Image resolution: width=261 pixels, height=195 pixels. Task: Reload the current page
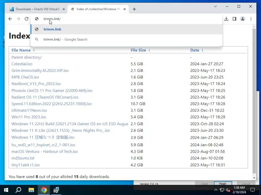pyautogui.click(x=27, y=19)
